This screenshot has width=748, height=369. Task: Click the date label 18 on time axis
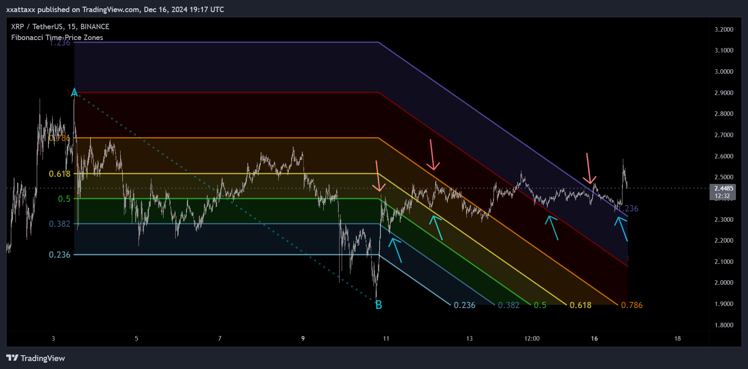click(677, 339)
